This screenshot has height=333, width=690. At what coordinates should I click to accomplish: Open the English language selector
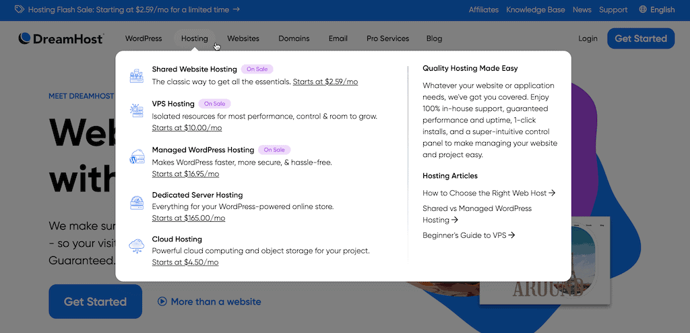click(657, 9)
